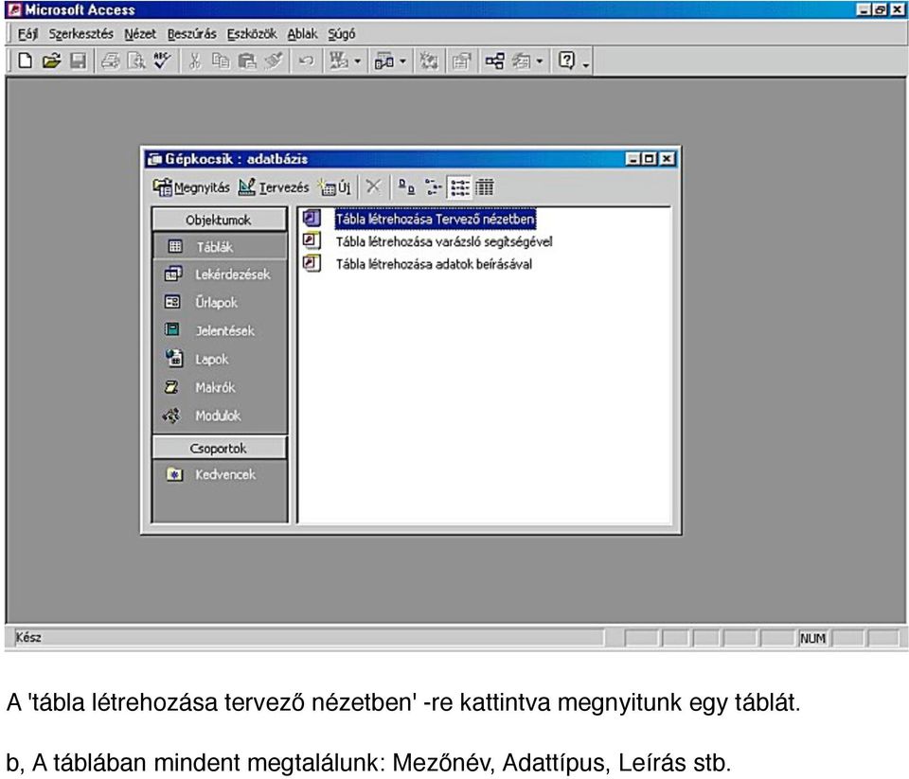The width and height of the screenshot is (909, 779).
Task: Click the Code toolbar icon
Action: click(x=429, y=61)
